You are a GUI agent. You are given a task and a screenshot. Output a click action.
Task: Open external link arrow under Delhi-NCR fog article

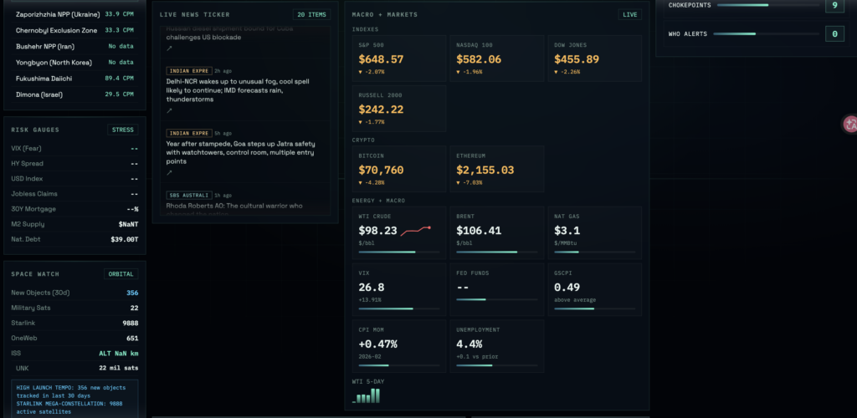click(x=169, y=110)
